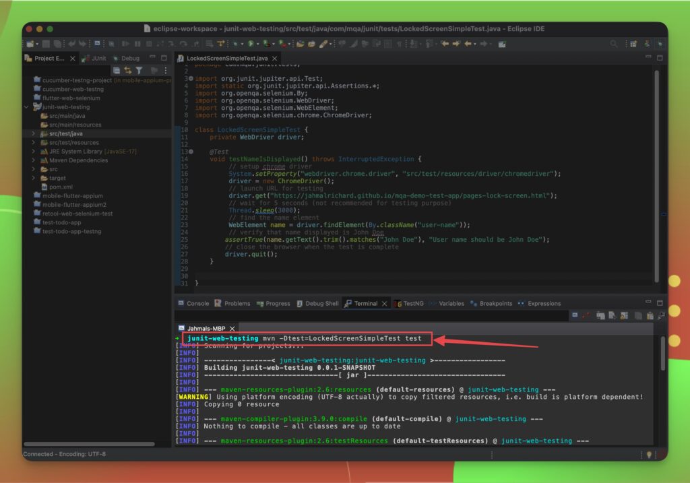Open the dropdown arrow beside the Debug icon

click(242, 44)
